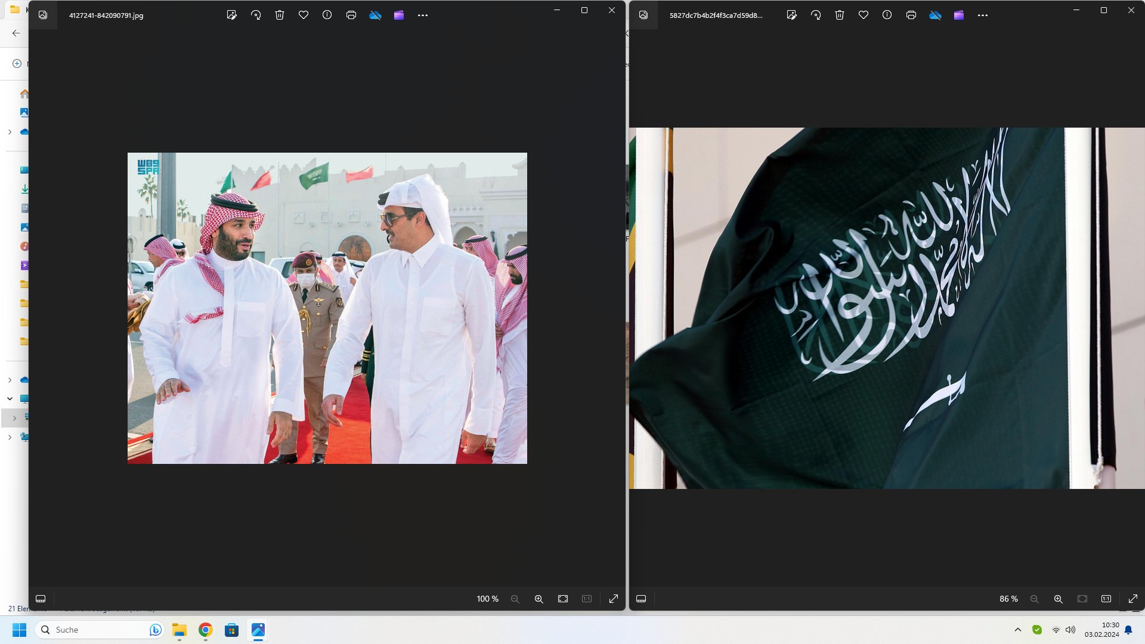This screenshot has width=1145, height=644.
Task: Click the taskbar Suche search box
Action: pyautogui.click(x=100, y=630)
